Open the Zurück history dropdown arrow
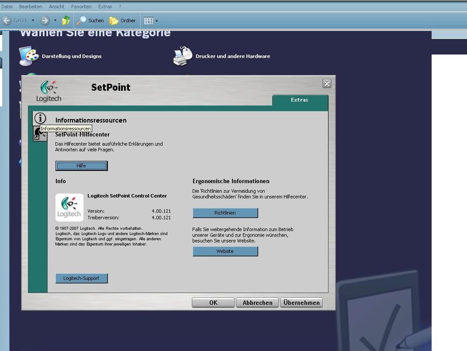Screen dimensions: 467x351 33,20
